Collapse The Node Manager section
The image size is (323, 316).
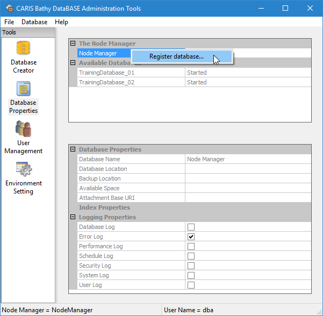(x=73, y=44)
